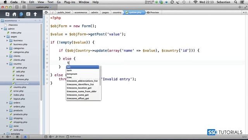This screenshot has height=140, width=248.
Task: Click the sidebar publish upload arrow icon
Action: tap(35, 14)
